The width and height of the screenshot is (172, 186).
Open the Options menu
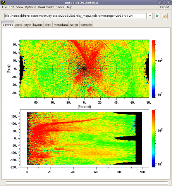[x=31, y=7]
